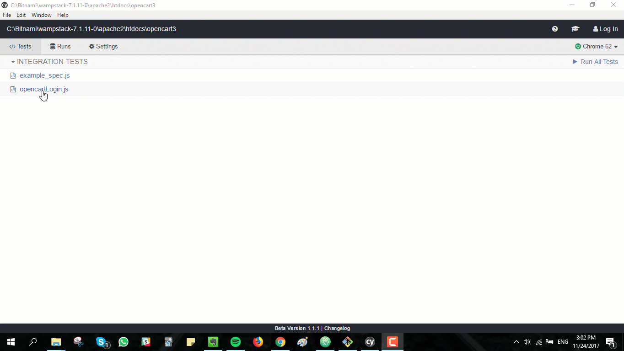
Task: Open the Window menu
Action: click(x=42, y=15)
